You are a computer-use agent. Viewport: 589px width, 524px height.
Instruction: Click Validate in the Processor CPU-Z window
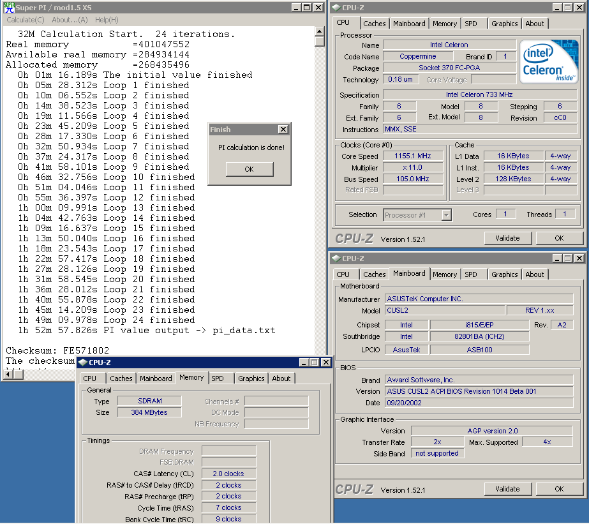(x=507, y=238)
